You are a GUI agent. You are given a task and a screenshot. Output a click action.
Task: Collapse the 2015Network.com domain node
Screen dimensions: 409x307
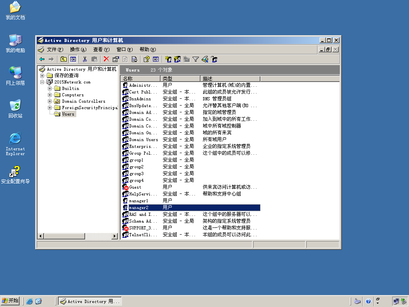[42, 82]
